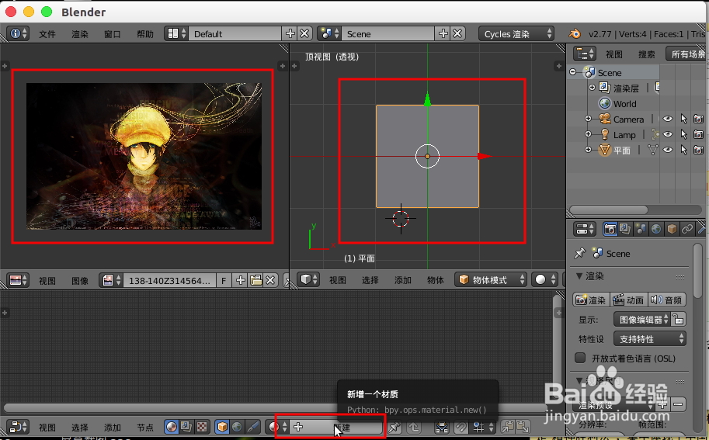709x440 pixels.
Task: Toggle Lamp renderability icon
Action: [699, 134]
